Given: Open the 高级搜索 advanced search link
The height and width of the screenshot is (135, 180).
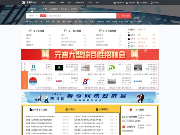Looking at the screenshot, I should pos(136,17).
